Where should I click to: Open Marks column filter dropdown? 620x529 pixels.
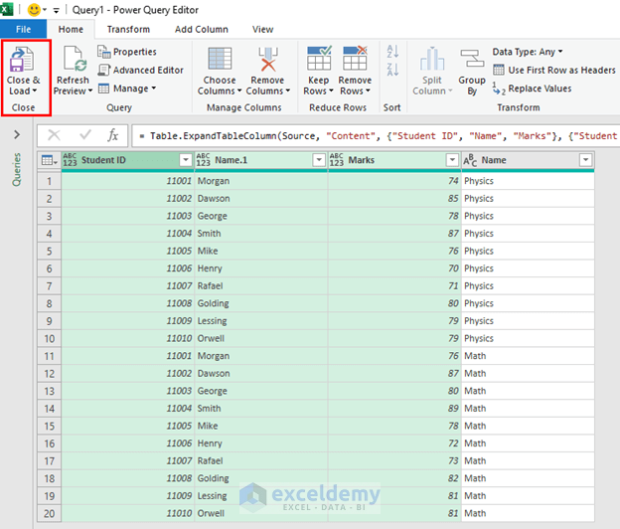[x=452, y=160]
